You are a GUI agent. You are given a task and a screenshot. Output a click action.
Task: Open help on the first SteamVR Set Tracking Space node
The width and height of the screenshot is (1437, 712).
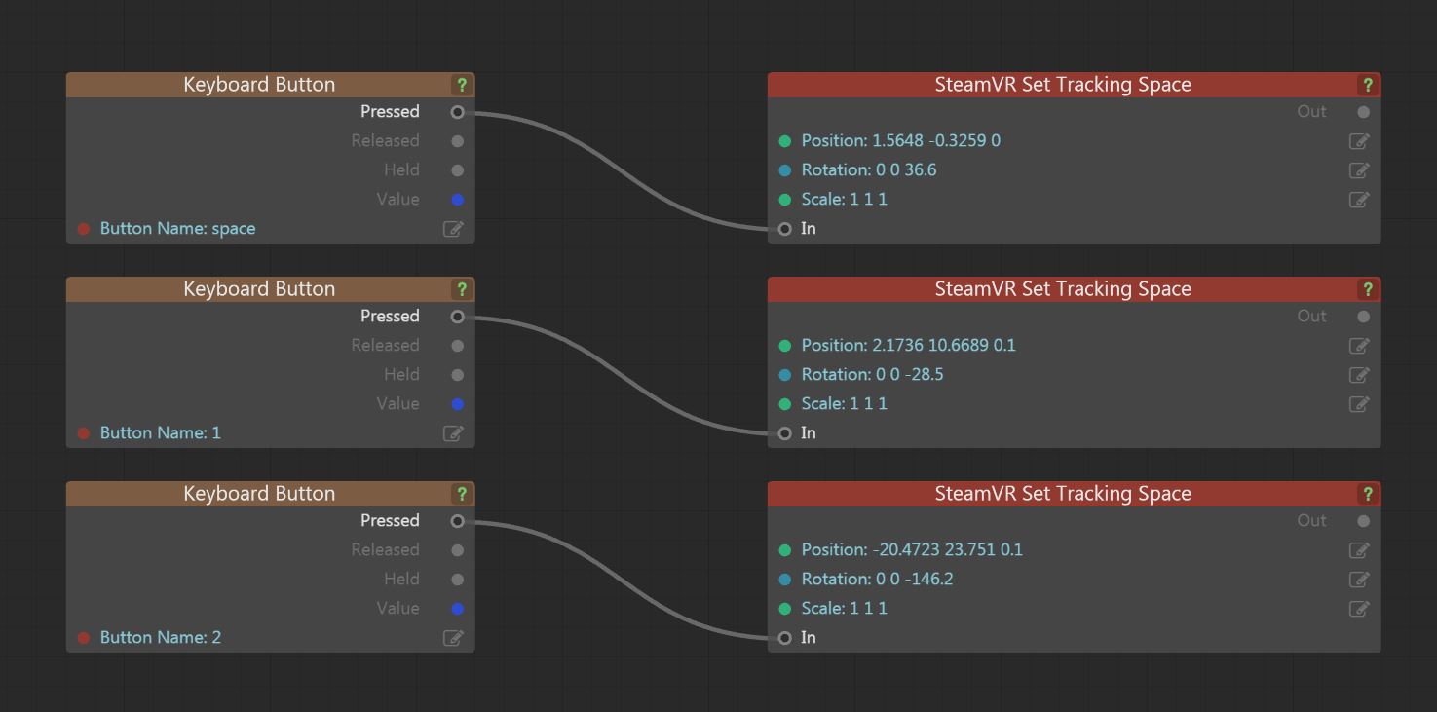point(1367,85)
